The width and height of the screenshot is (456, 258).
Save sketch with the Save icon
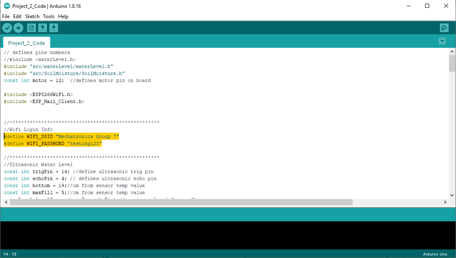coord(54,28)
